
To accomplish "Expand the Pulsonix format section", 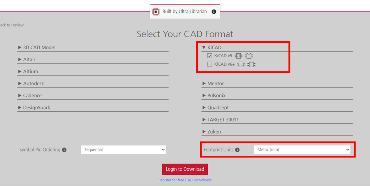I will point(277,96).
